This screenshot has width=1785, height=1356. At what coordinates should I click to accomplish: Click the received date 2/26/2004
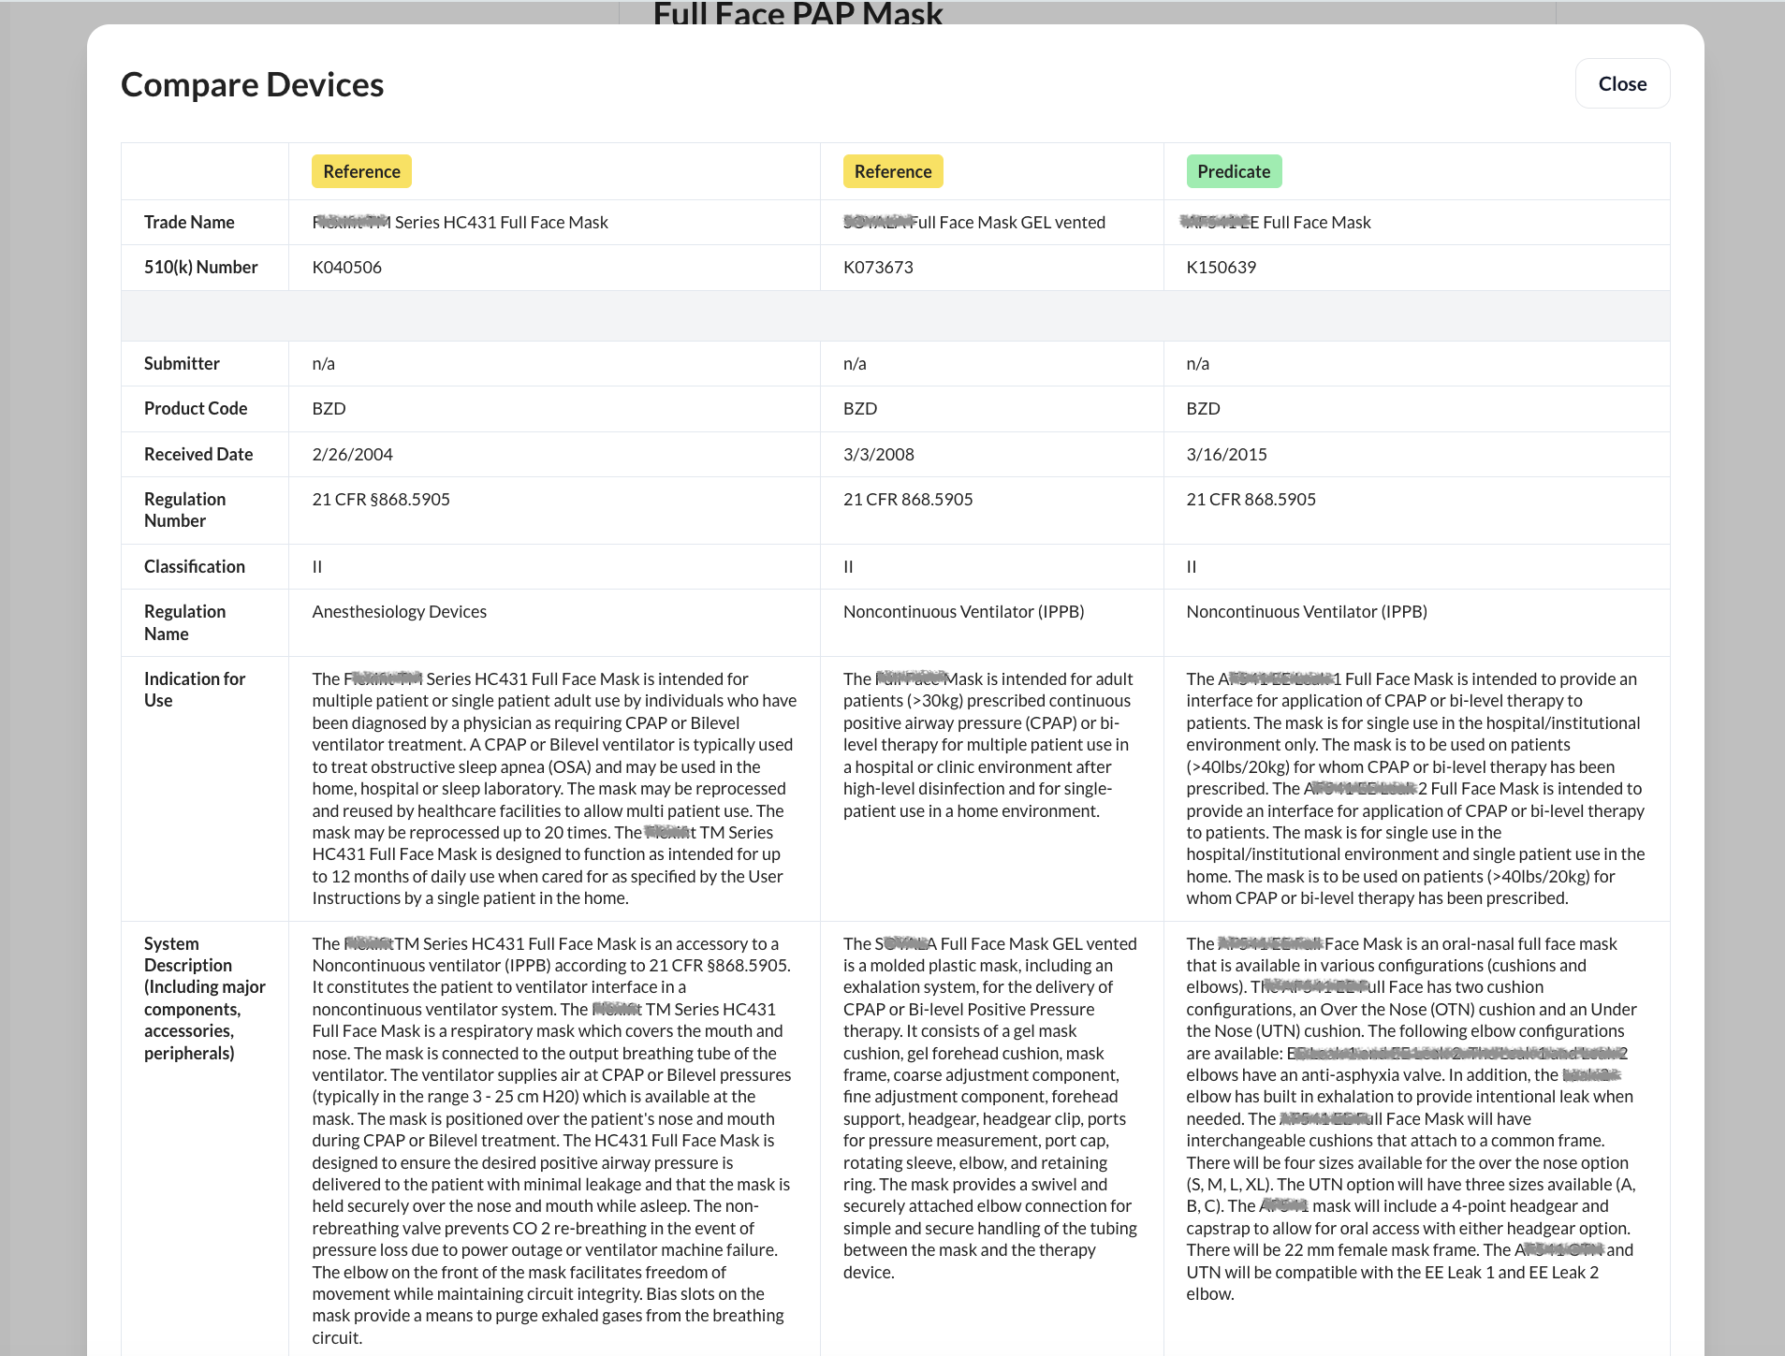coord(352,455)
